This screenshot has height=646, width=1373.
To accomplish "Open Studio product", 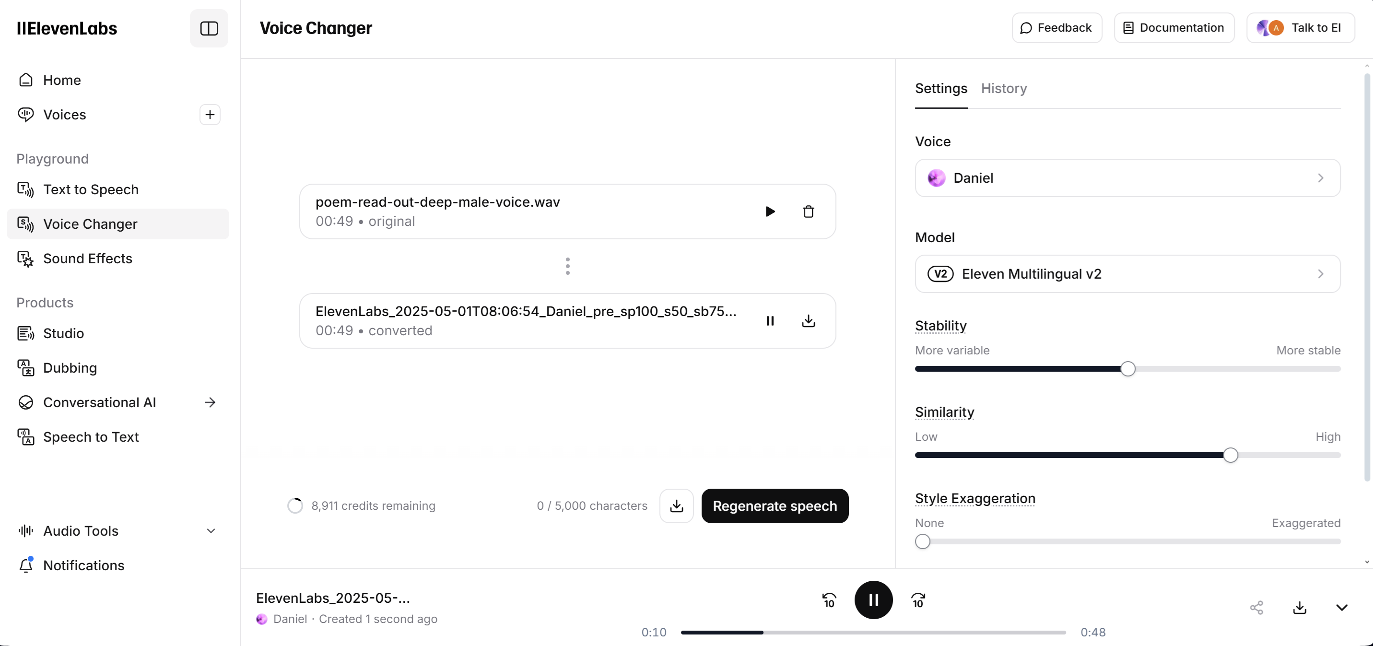I will click(117, 333).
